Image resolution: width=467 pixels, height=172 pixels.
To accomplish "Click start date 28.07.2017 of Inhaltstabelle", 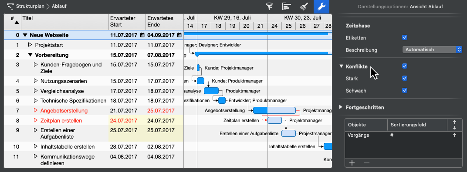I will (x=124, y=147).
